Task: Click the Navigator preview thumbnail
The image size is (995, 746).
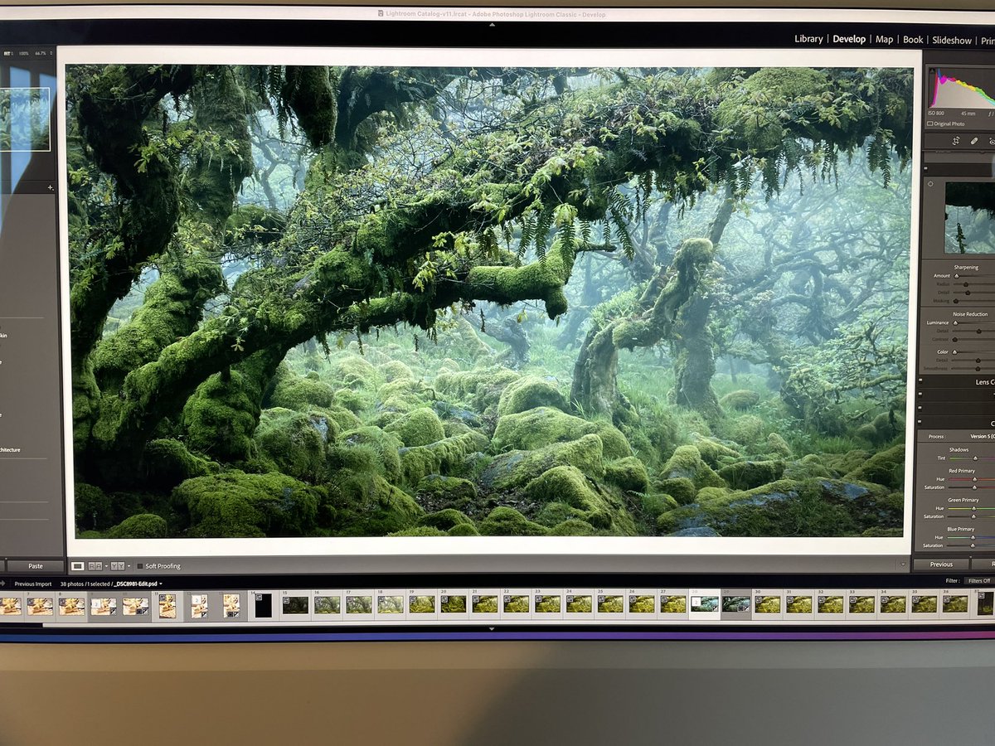Action: coord(25,119)
